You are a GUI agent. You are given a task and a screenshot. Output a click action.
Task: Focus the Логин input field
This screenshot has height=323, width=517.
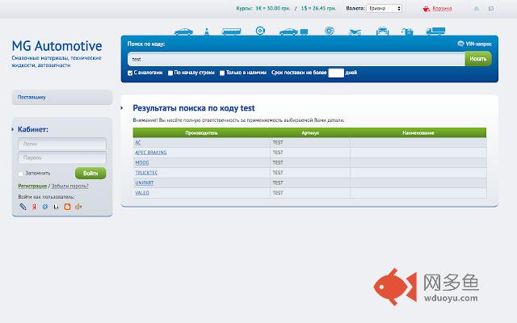pyautogui.click(x=62, y=144)
